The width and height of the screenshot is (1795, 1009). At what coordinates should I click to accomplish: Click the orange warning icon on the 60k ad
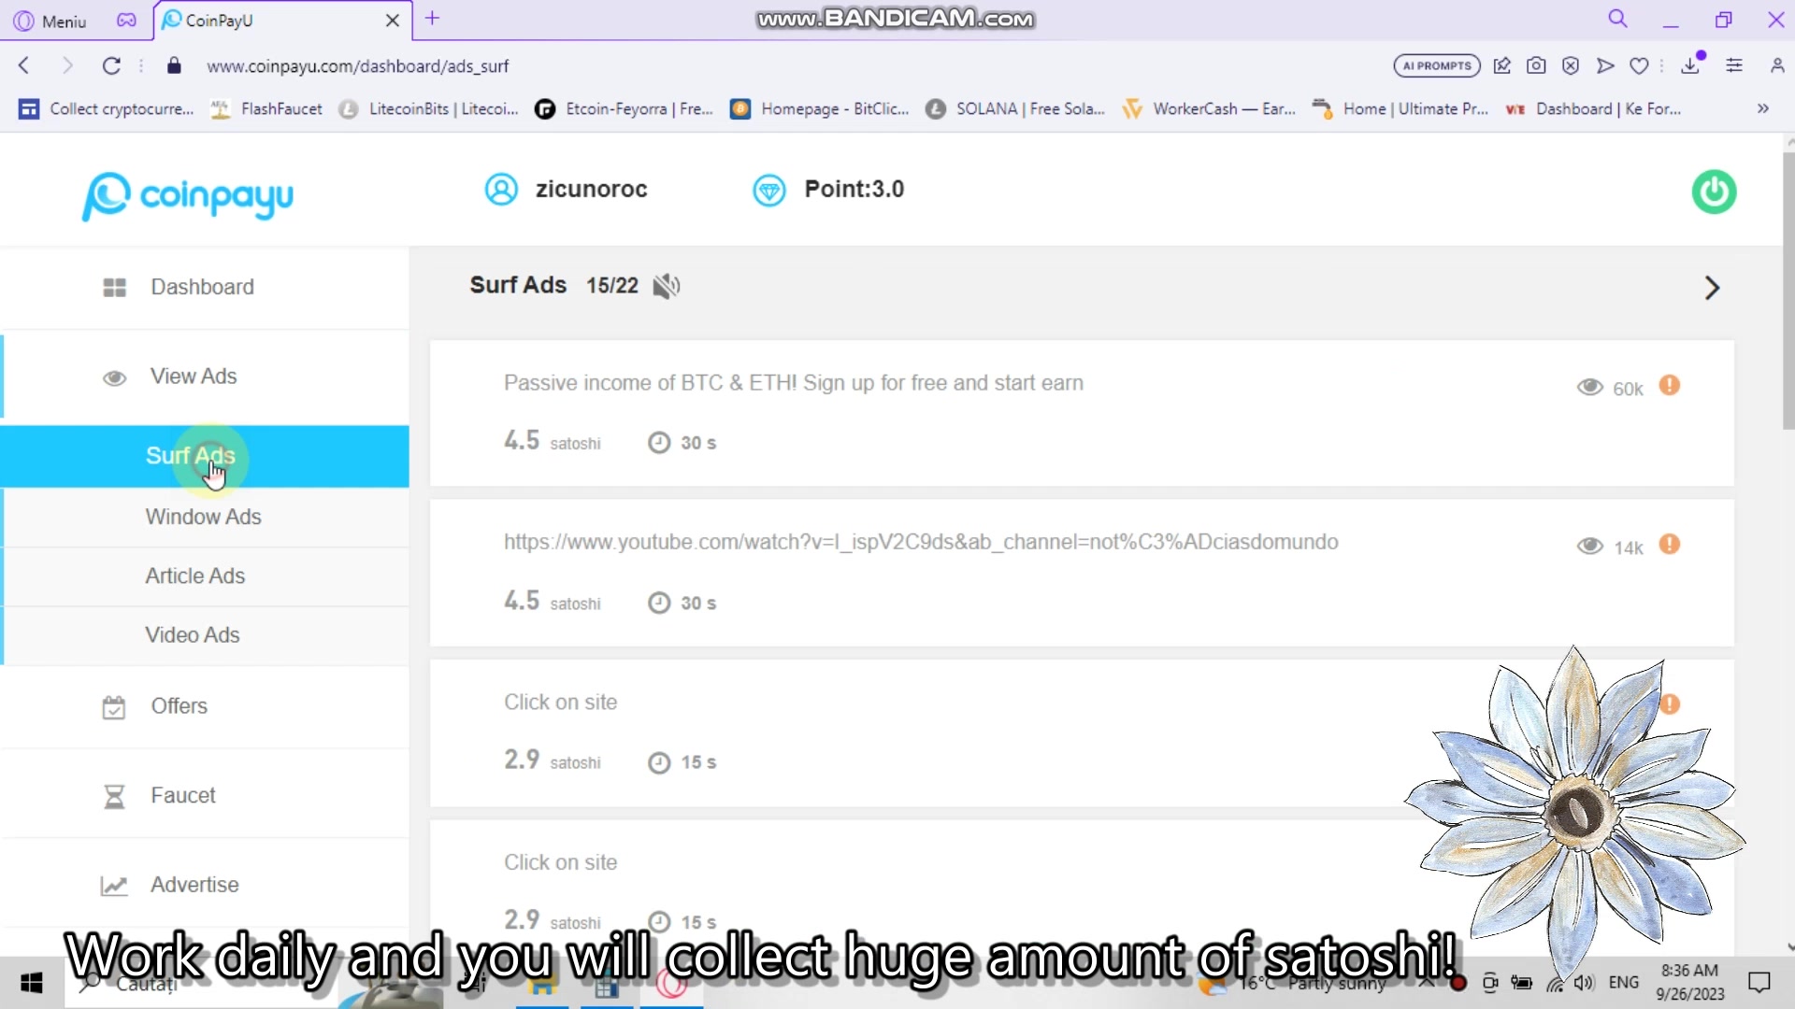click(x=1670, y=386)
